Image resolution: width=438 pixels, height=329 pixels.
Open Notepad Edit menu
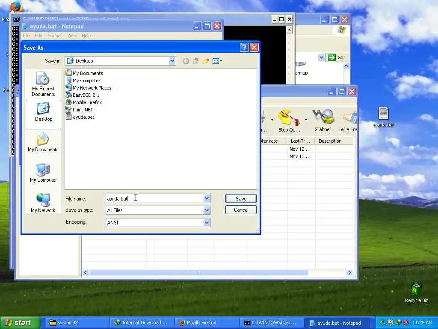[x=38, y=36]
